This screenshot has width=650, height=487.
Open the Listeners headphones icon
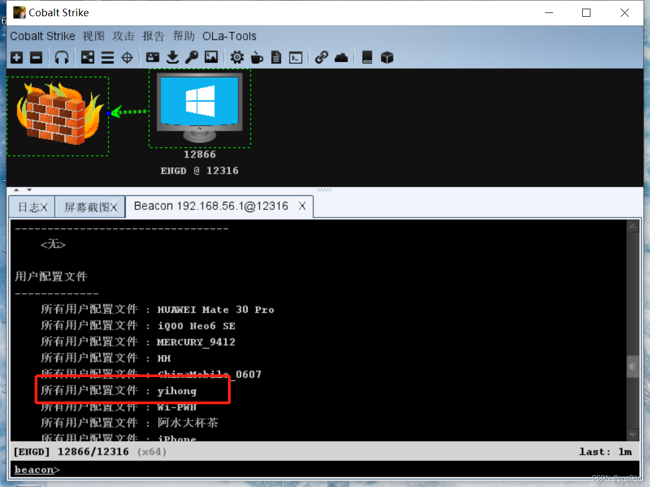[x=62, y=57]
